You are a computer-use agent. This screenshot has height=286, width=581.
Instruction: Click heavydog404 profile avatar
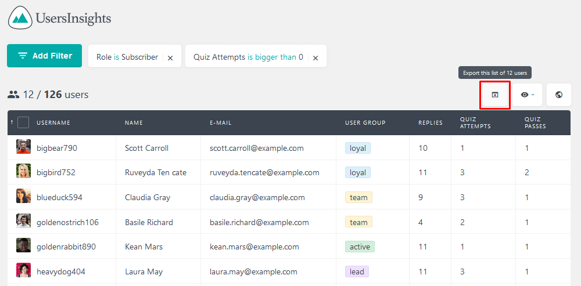(x=23, y=270)
